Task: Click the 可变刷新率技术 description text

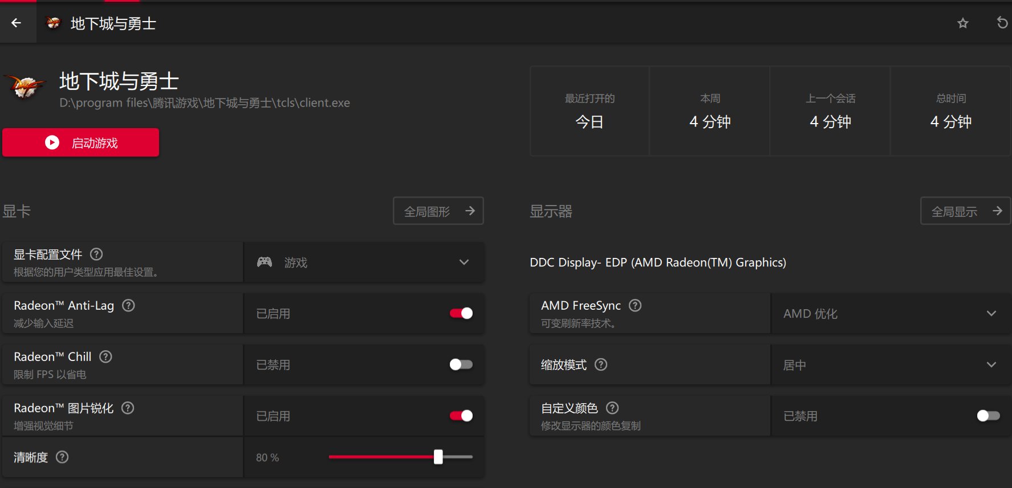Action: pyautogui.click(x=578, y=323)
